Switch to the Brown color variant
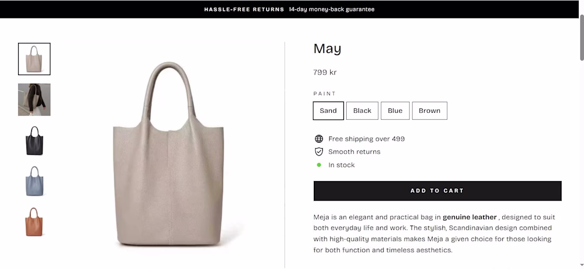 click(x=430, y=111)
